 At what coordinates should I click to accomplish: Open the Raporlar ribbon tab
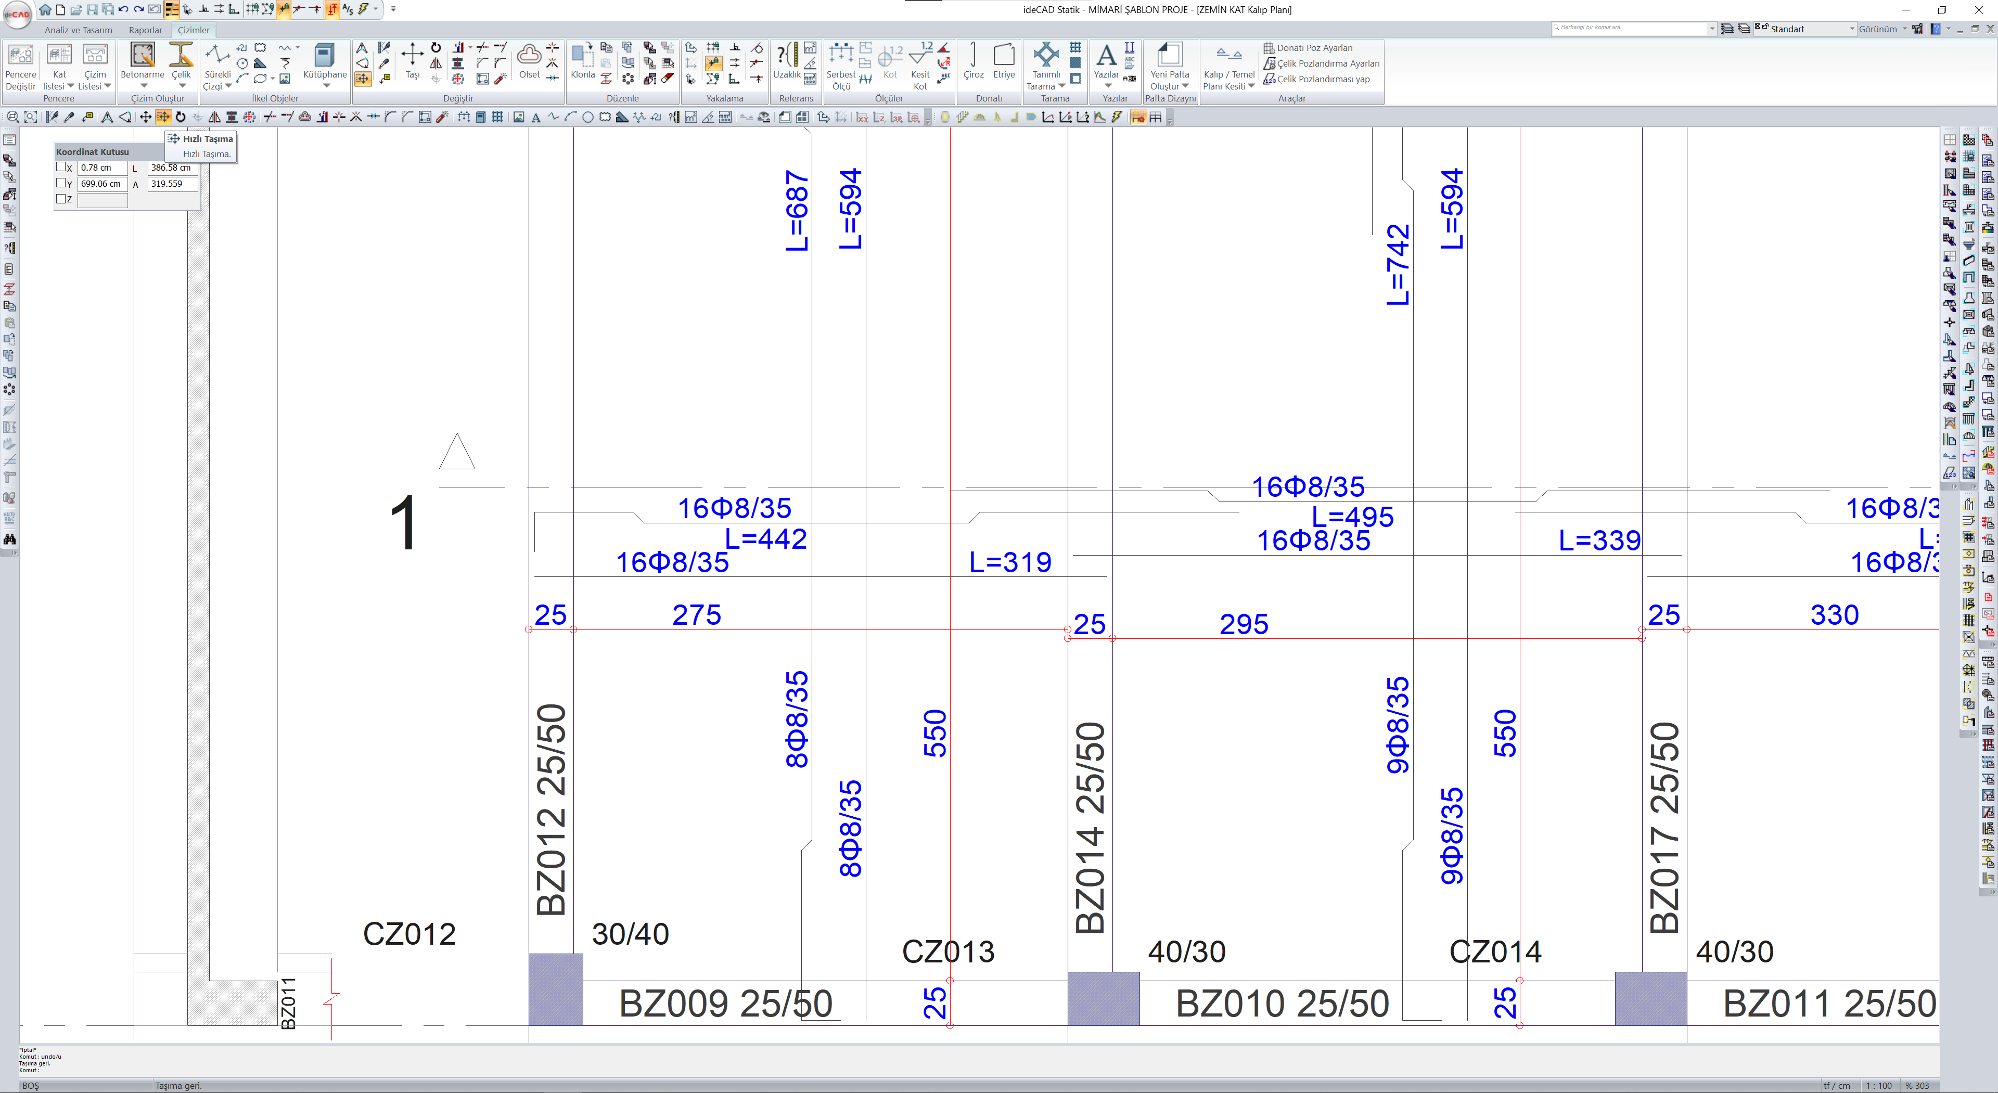(145, 30)
